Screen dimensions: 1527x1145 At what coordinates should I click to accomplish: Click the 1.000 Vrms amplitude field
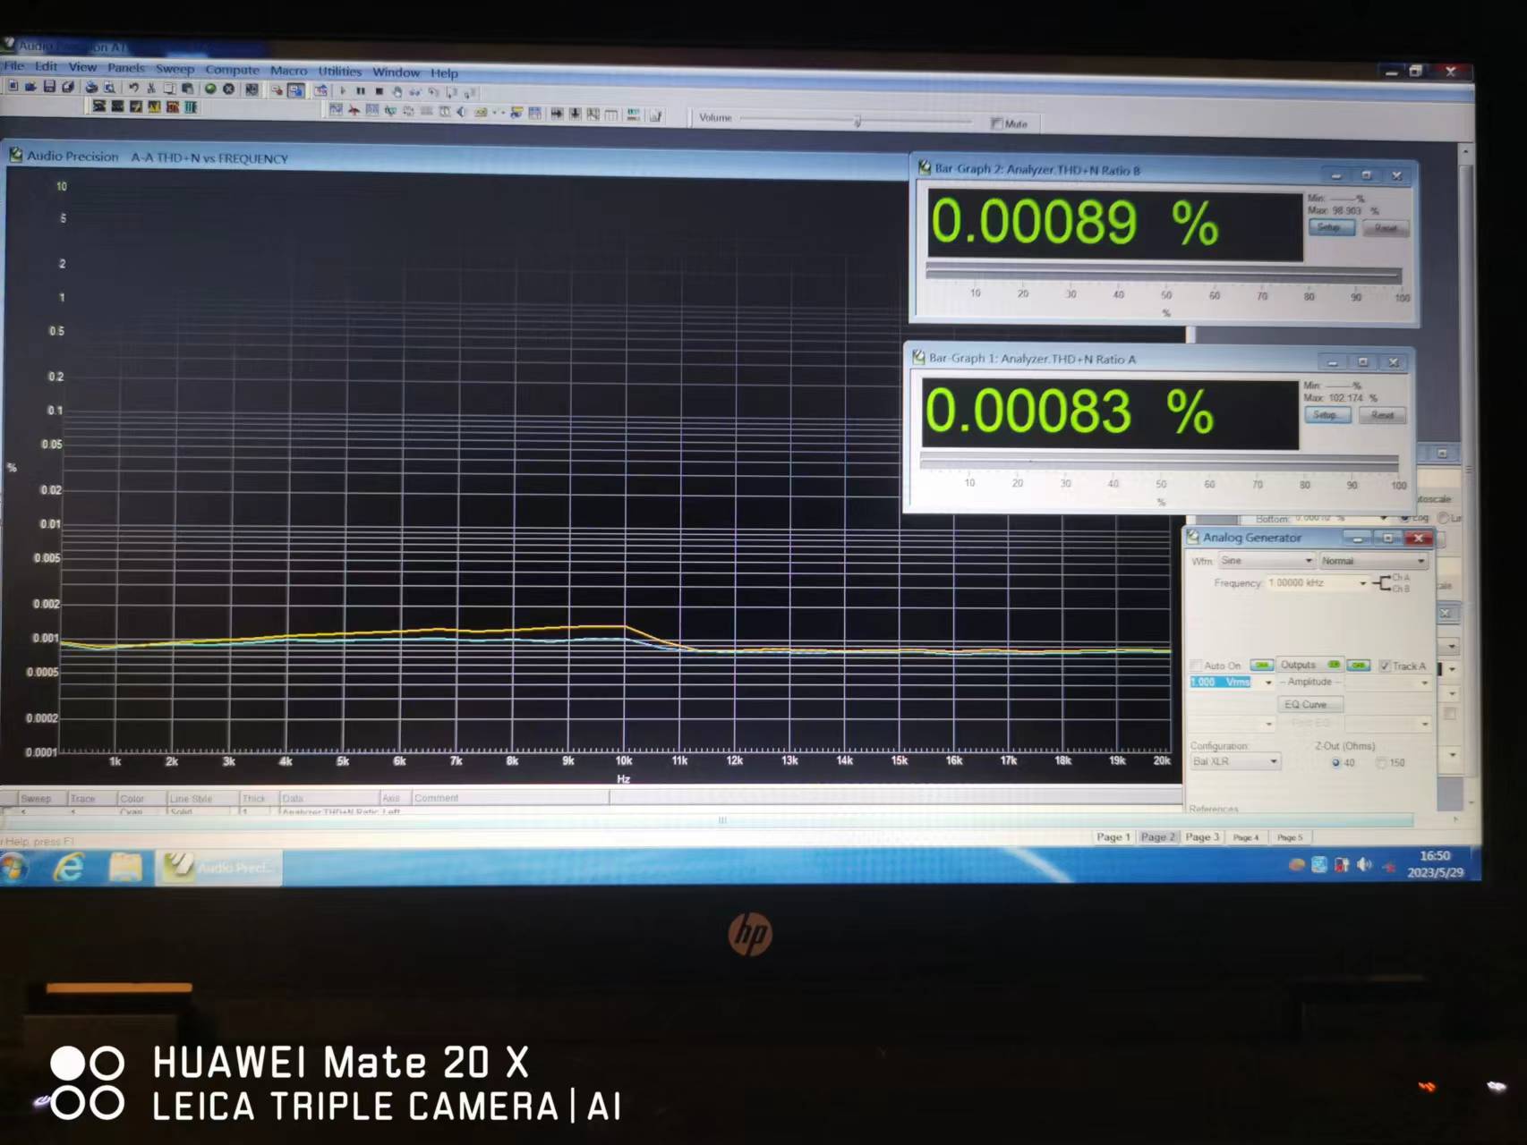1221,683
